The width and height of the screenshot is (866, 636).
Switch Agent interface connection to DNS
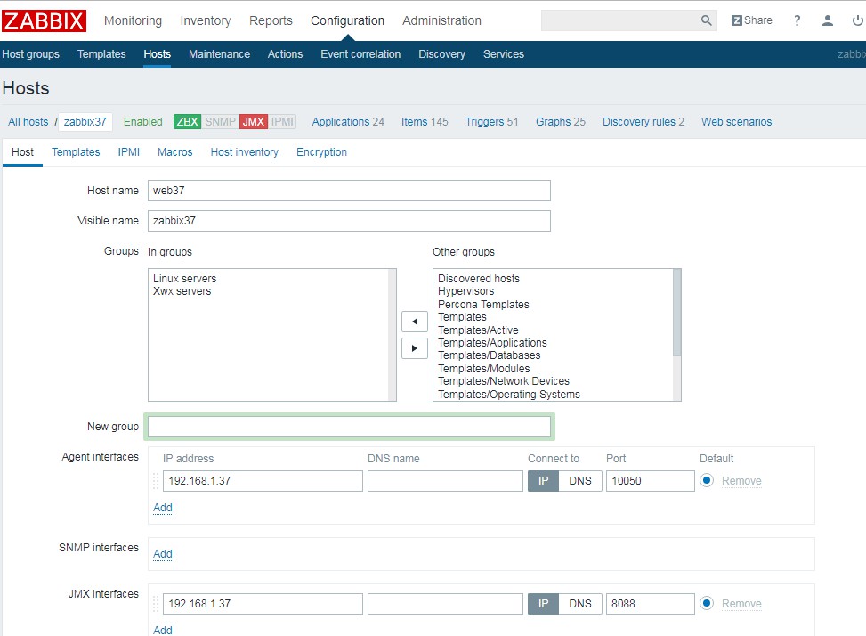pos(580,481)
